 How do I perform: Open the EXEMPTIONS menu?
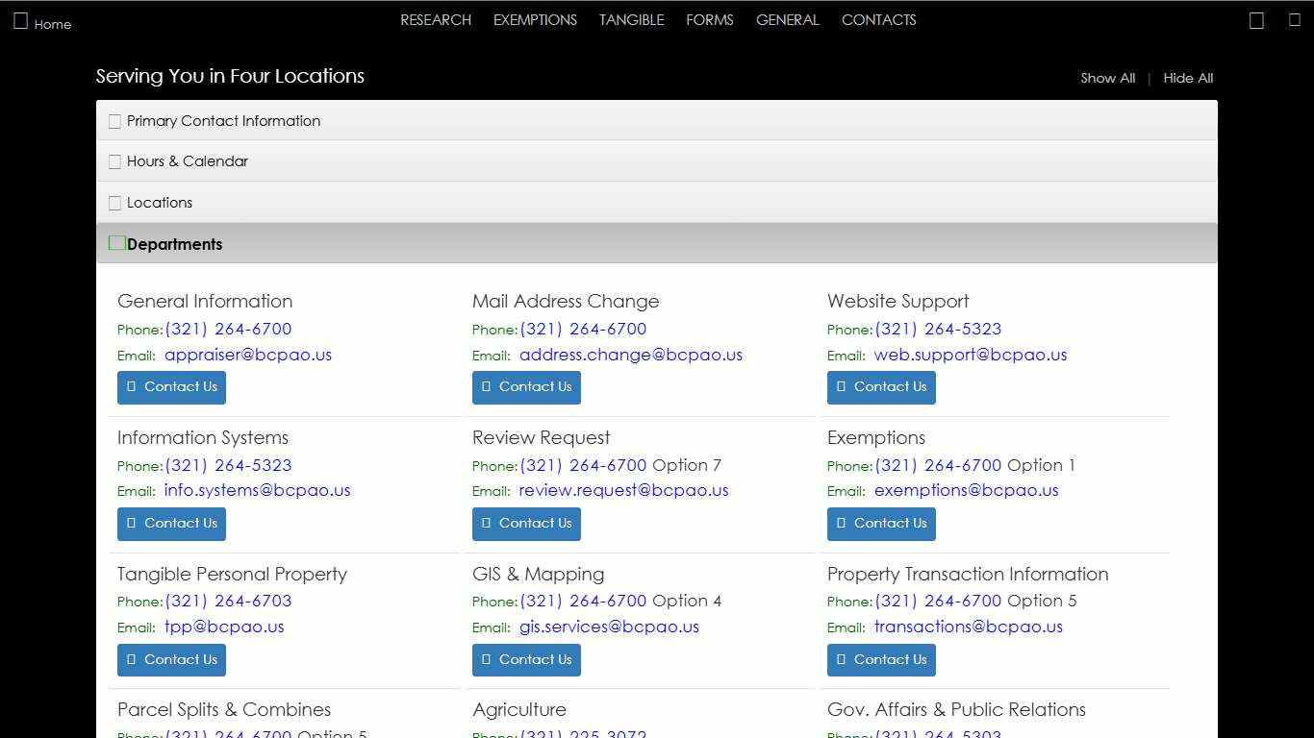[535, 20]
